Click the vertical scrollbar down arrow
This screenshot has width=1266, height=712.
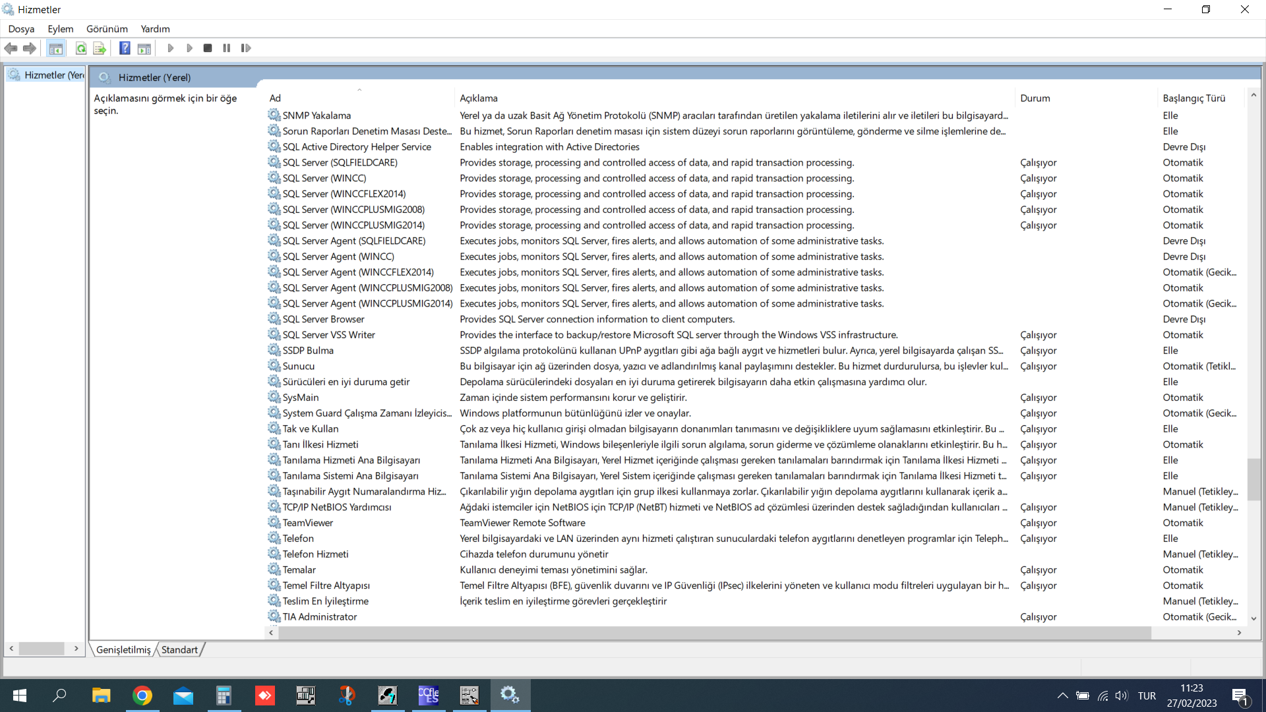(x=1253, y=618)
